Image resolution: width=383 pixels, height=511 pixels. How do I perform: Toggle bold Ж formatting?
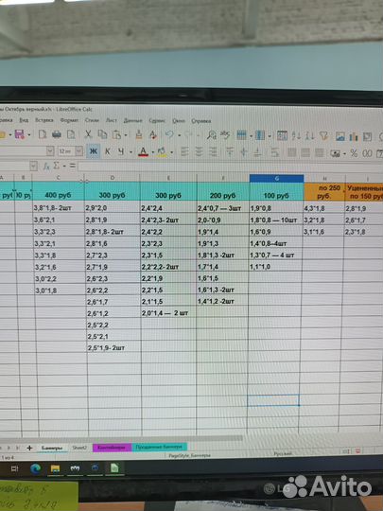[94, 151]
